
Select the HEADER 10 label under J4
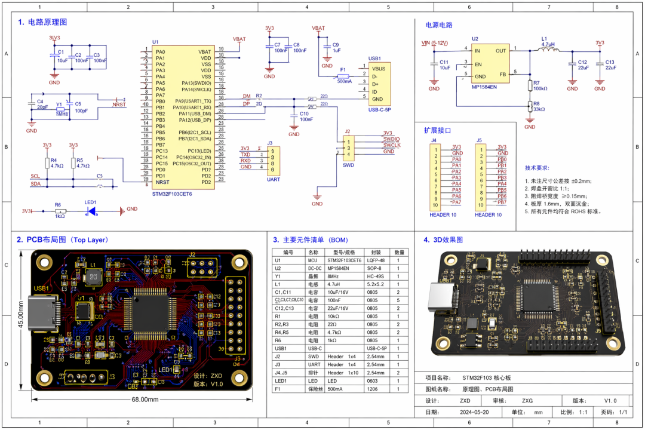tap(445, 214)
